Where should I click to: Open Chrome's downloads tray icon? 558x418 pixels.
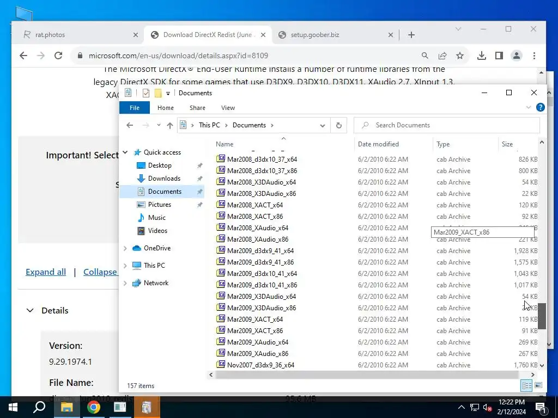(482, 56)
